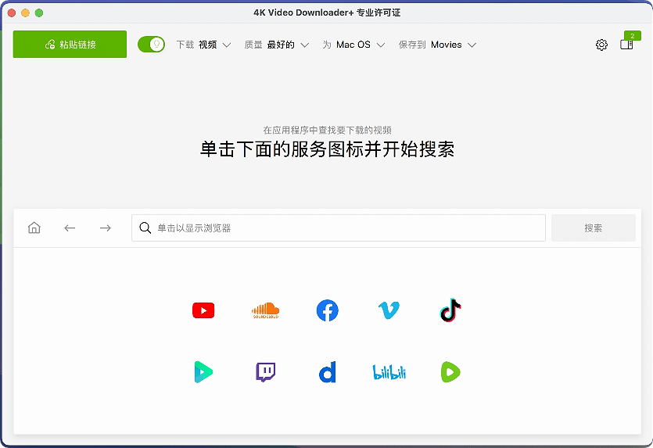
Task: Navigate forward with the right arrow
Action: [106, 228]
